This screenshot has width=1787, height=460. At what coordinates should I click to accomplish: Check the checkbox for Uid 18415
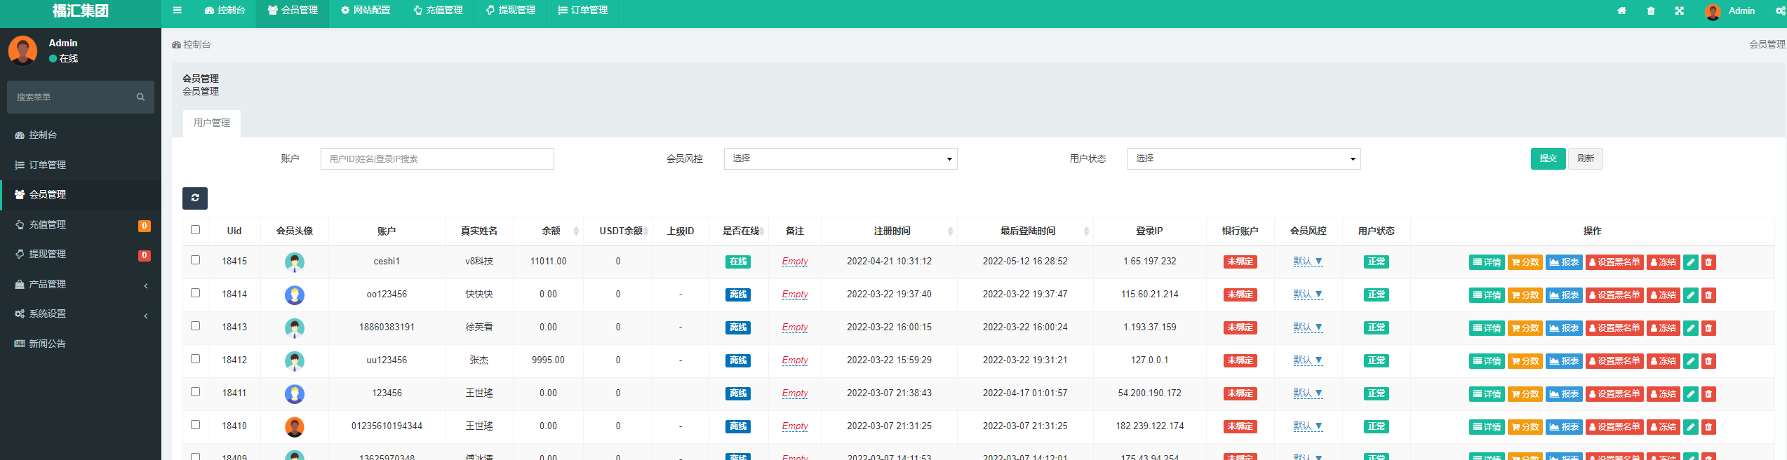click(196, 260)
